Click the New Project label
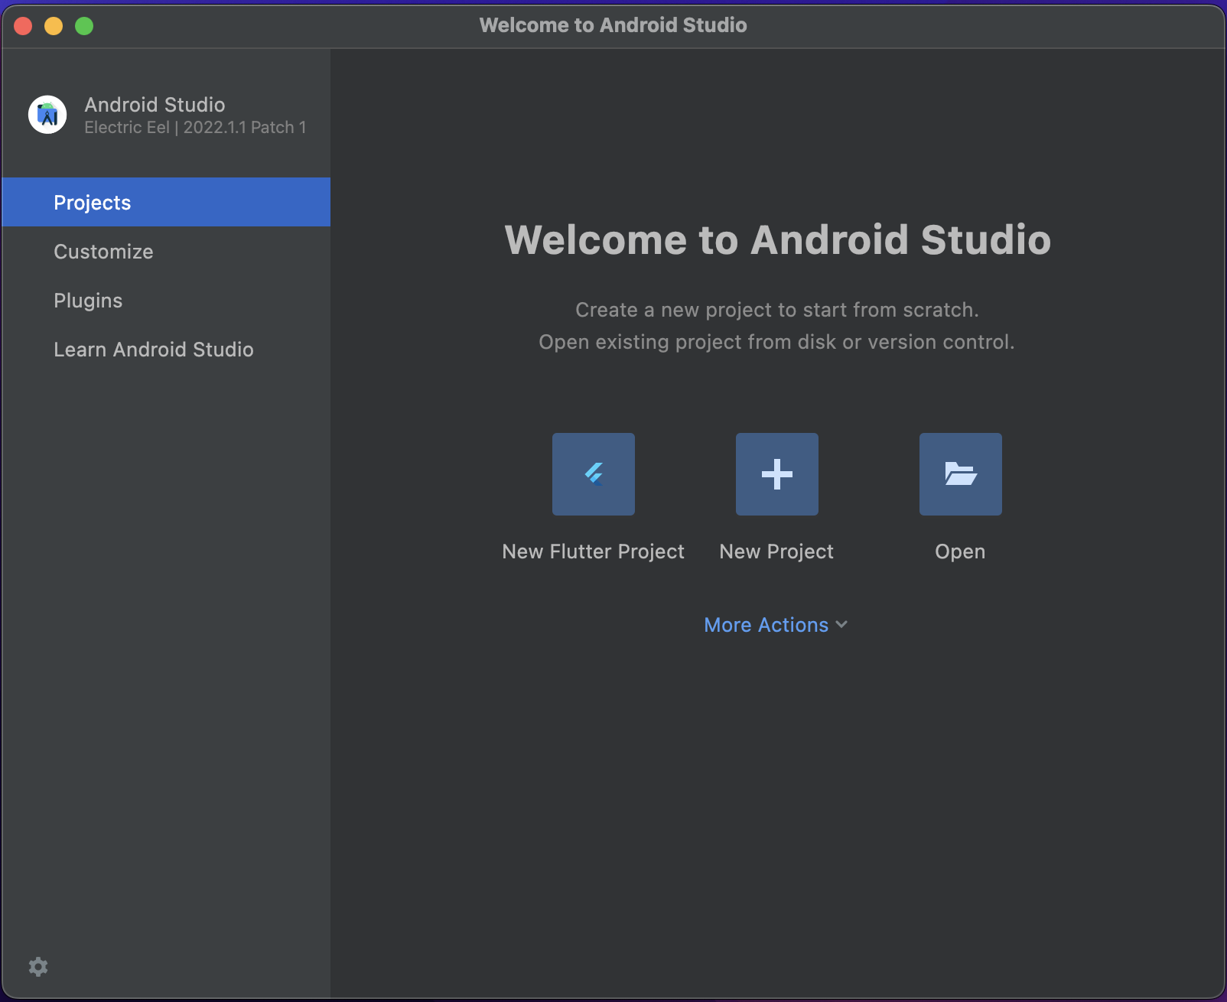 776,551
